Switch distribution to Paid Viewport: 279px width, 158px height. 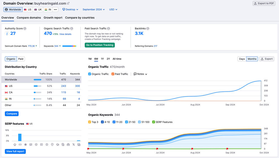click(21, 59)
